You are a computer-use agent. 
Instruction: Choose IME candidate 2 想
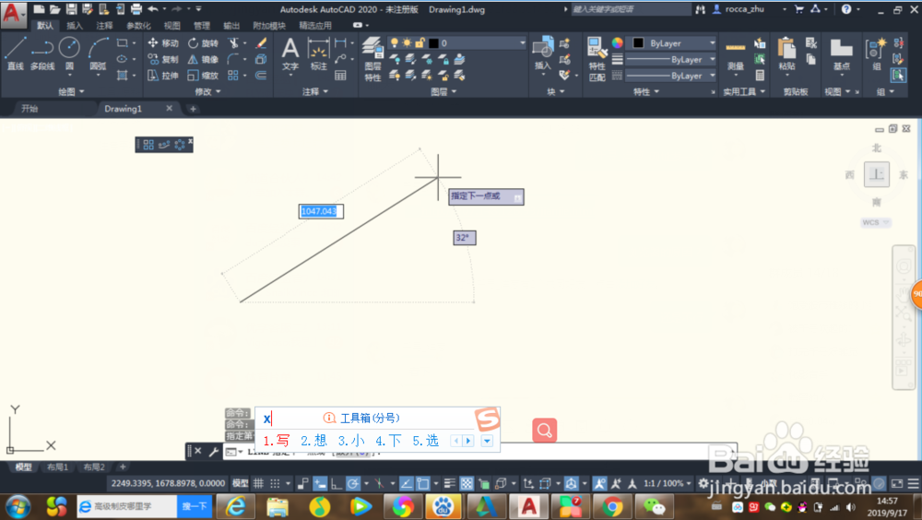tap(314, 441)
